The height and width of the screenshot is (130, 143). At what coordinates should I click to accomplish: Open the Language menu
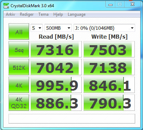77,14
